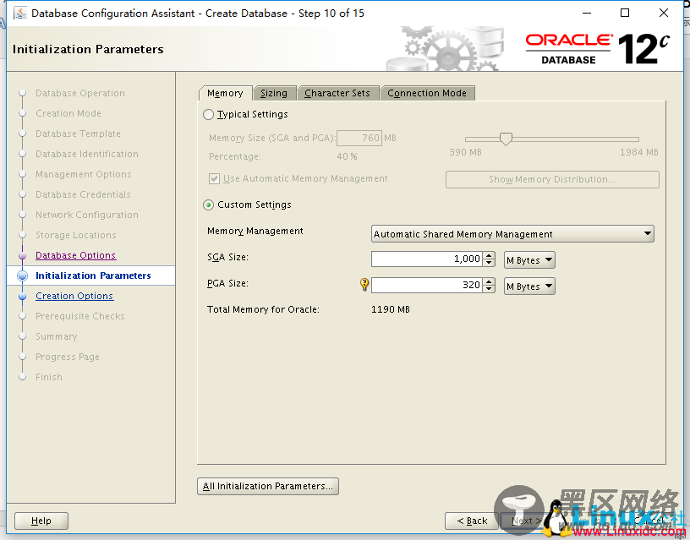690x540 pixels.
Task: Open the Memory Management dropdown
Action: click(x=512, y=234)
